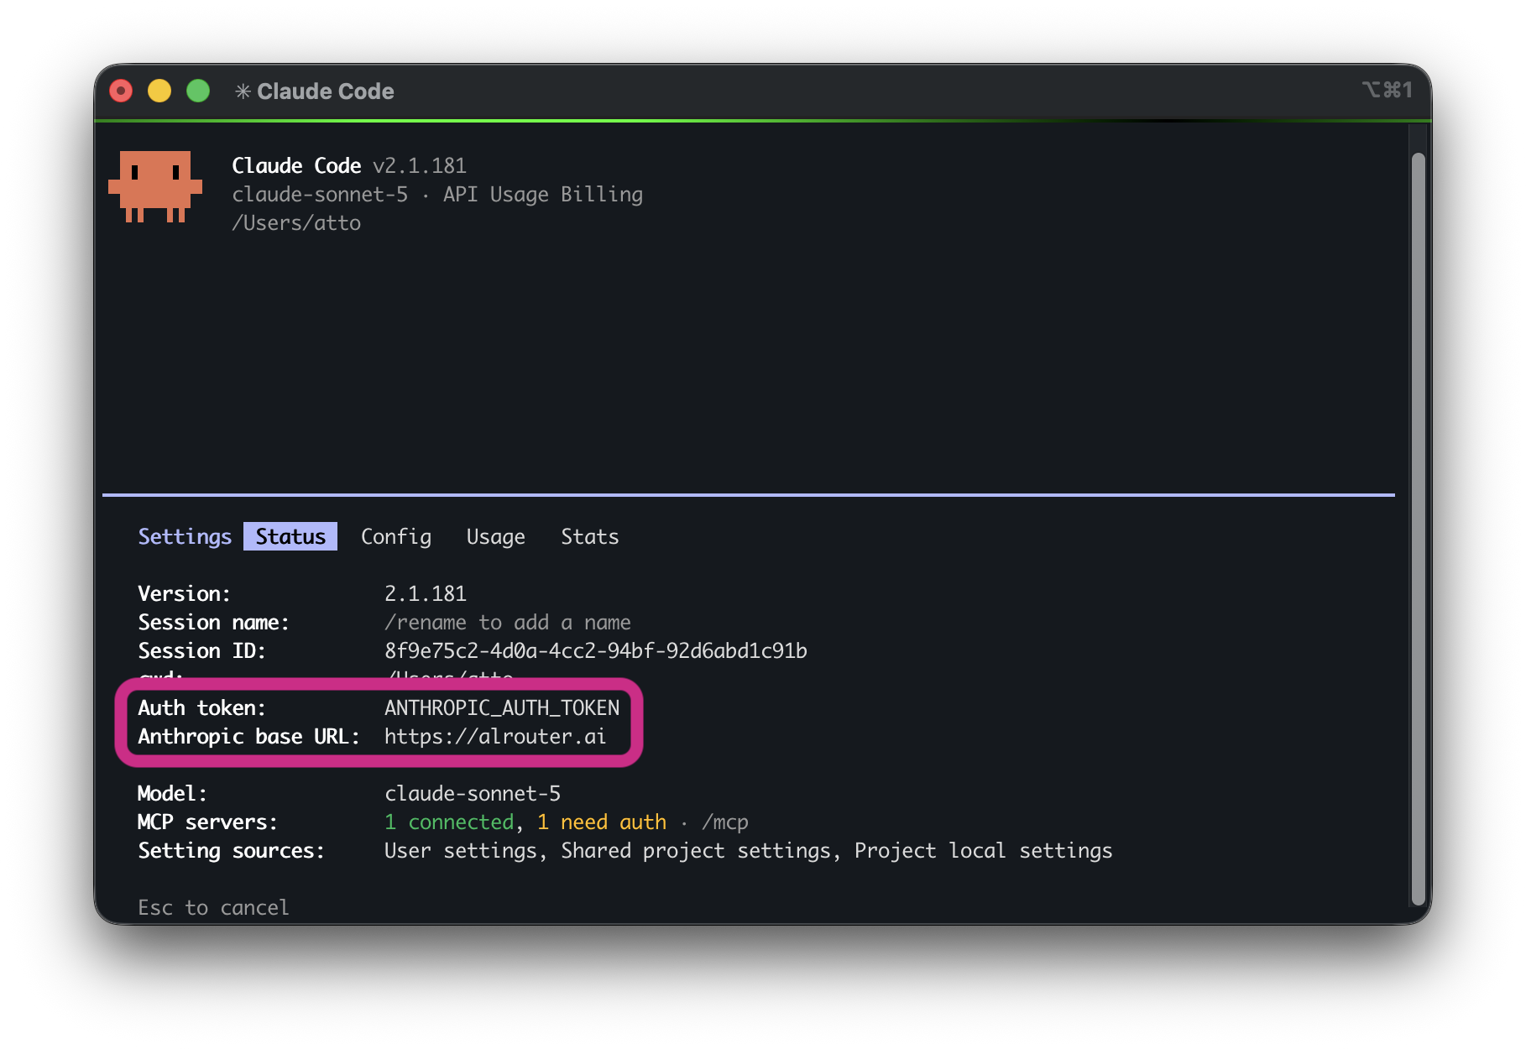This screenshot has width=1526, height=1049.
Task: Click the Settings label
Action: point(185,537)
